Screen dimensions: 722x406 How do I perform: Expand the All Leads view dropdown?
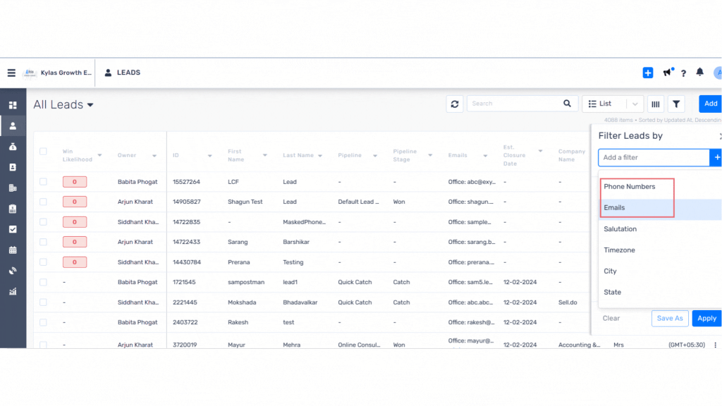tap(90, 105)
